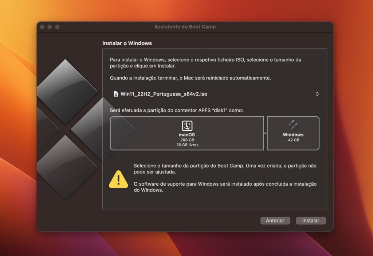Click the yellow warning triangle icon
The width and height of the screenshot is (373, 256).
pyautogui.click(x=118, y=179)
